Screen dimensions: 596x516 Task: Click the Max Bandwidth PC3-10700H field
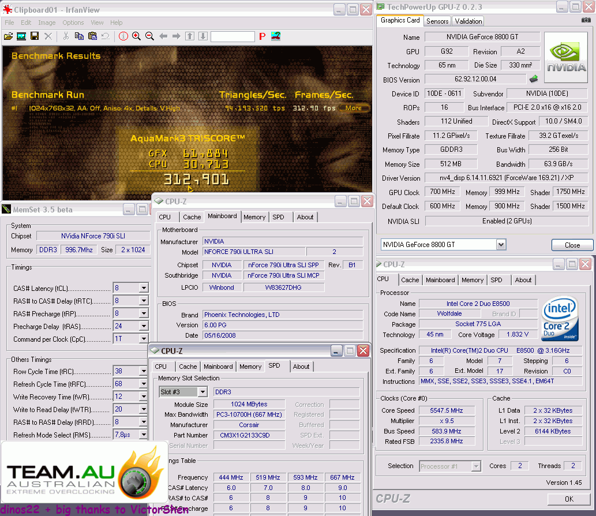click(249, 414)
